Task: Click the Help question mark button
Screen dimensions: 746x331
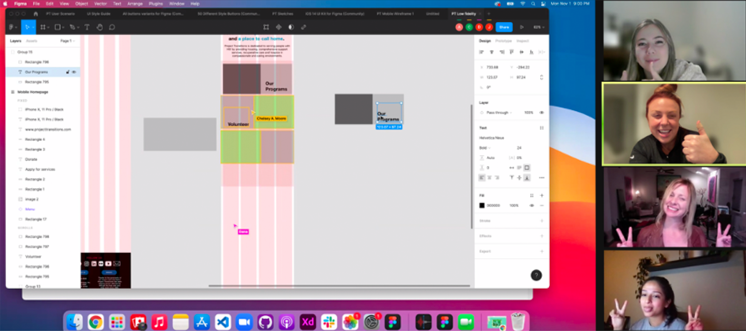Action: [536, 275]
